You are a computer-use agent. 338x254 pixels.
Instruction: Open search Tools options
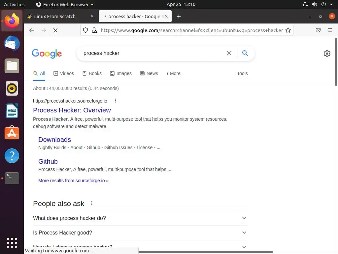tap(242, 73)
